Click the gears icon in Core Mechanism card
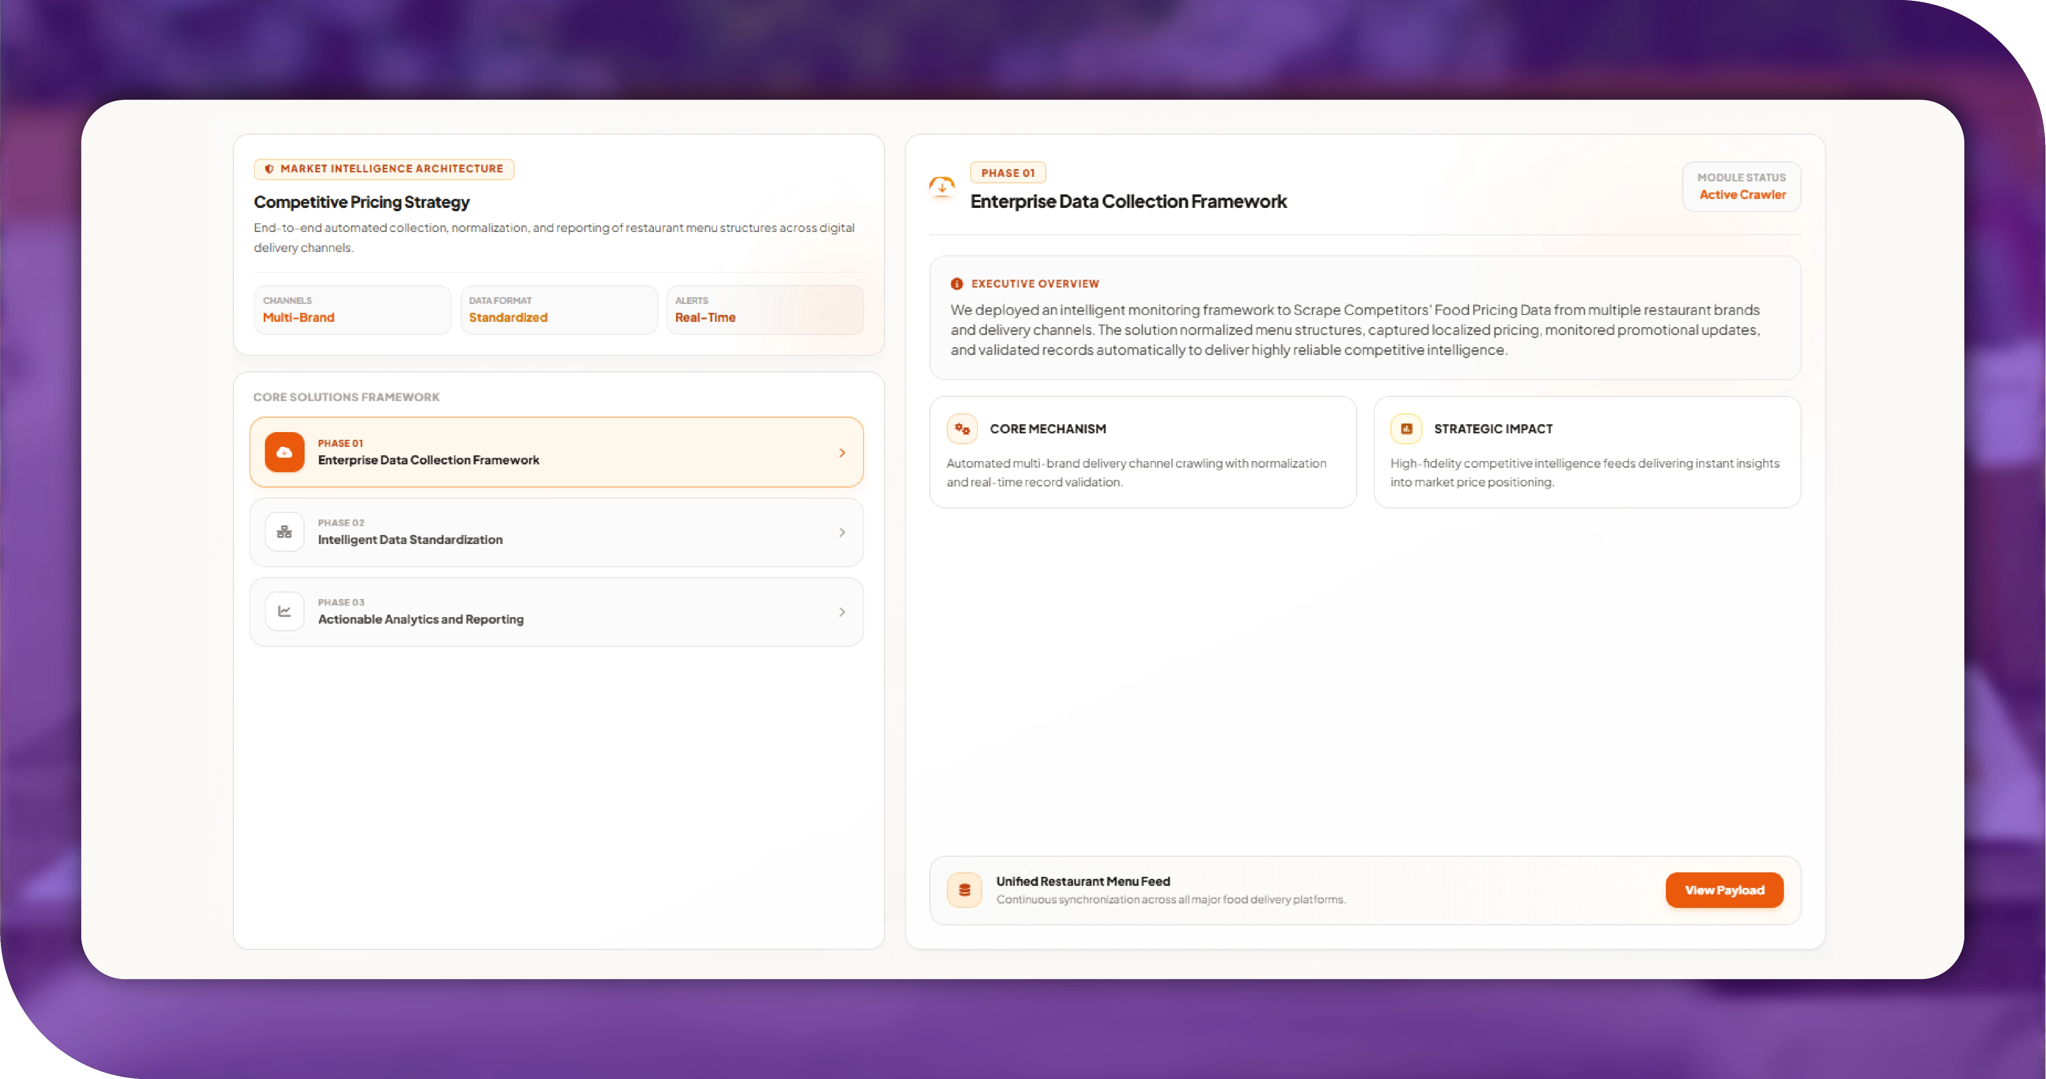This screenshot has height=1079, width=2046. tap(963, 428)
